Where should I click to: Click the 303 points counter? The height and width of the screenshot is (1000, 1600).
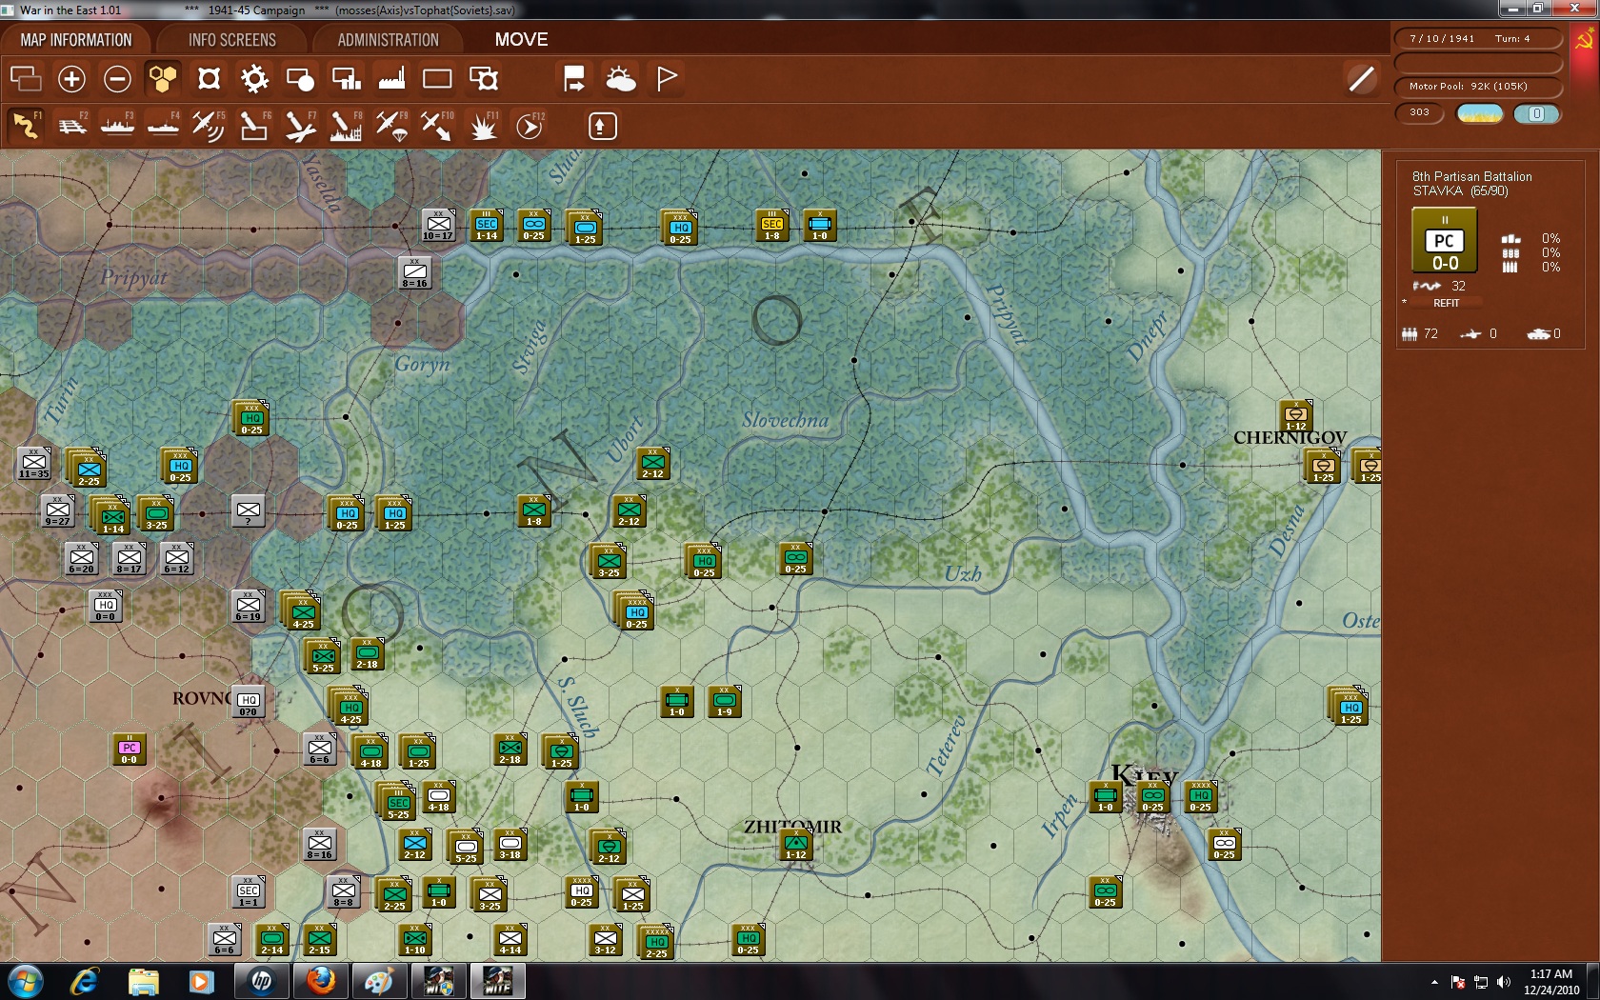tap(1420, 112)
